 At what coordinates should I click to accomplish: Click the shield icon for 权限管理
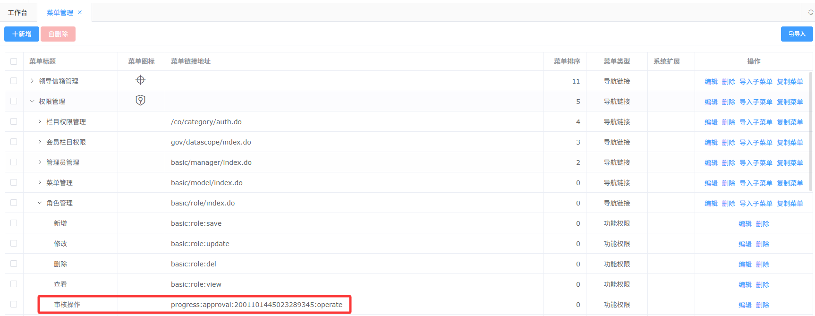coord(140,101)
